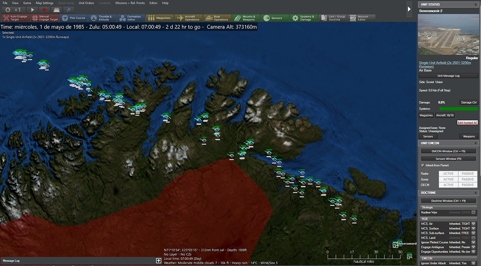Set Radar to ACTIVE
The width and height of the screenshot is (481, 266).
click(x=448, y=174)
